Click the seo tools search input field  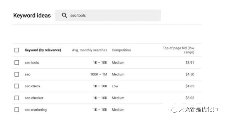[108, 15]
